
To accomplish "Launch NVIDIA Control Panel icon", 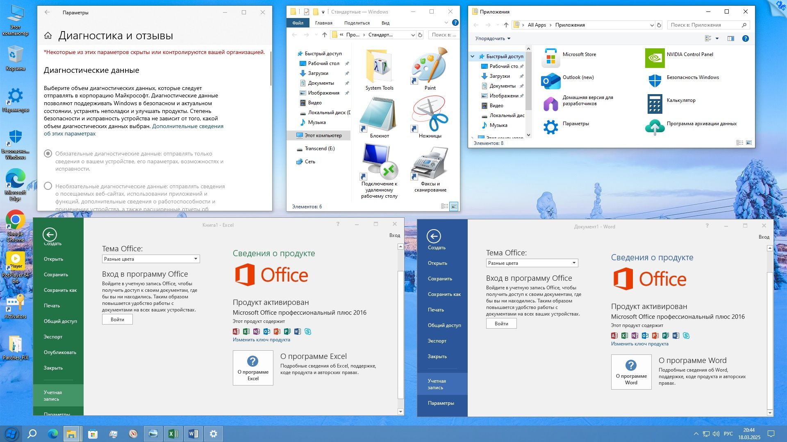I will tap(655, 58).
